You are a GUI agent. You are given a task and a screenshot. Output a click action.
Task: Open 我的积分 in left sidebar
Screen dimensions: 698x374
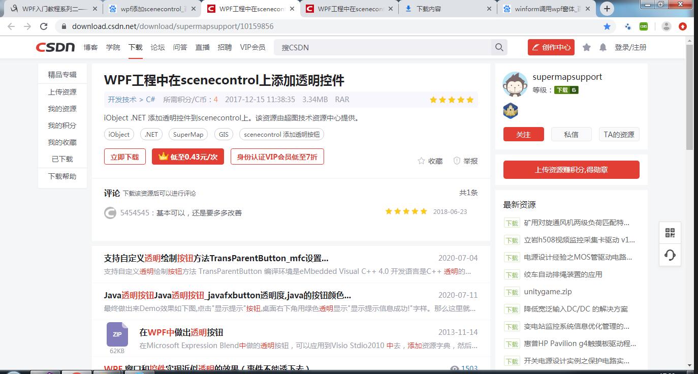(62, 126)
